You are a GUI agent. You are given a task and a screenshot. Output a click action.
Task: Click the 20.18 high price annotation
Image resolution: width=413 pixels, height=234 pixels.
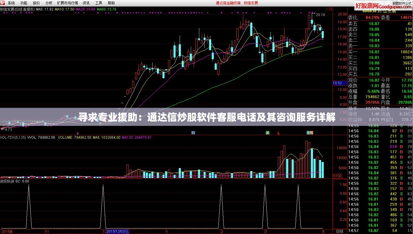tap(320, 15)
